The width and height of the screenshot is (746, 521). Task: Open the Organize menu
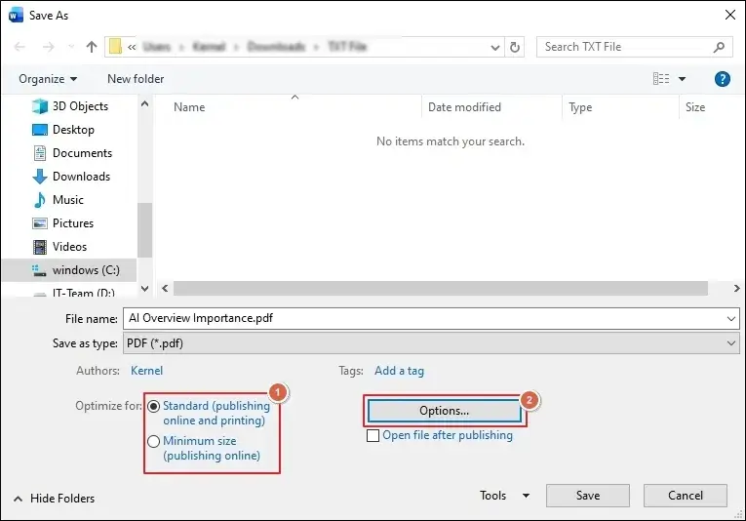tap(48, 79)
